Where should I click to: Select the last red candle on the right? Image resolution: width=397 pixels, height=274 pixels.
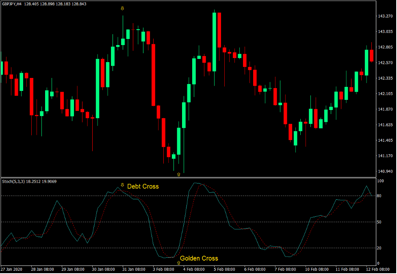pos(371,56)
